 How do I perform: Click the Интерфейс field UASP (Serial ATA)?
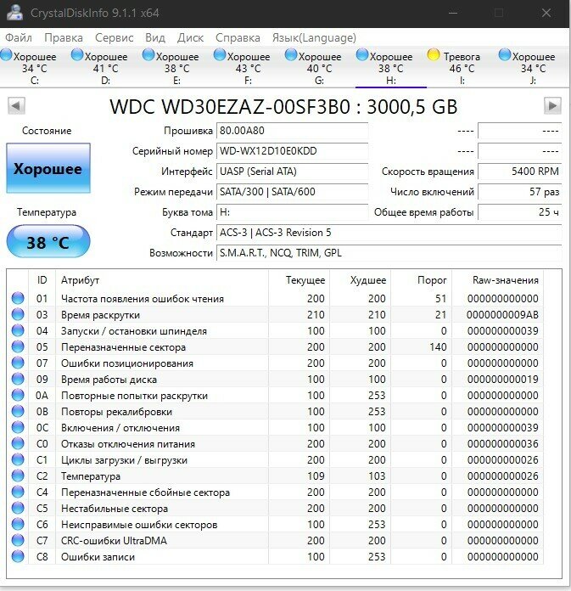click(292, 172)
